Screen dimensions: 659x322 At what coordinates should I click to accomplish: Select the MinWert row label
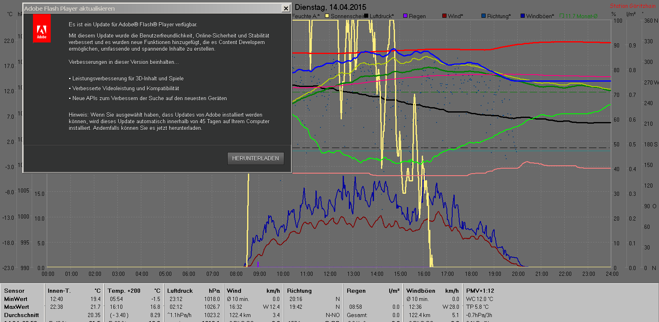coord(16,299)
